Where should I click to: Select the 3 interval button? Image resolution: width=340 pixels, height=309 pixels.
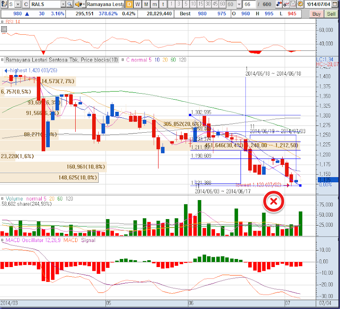click(x=178, y=4)
